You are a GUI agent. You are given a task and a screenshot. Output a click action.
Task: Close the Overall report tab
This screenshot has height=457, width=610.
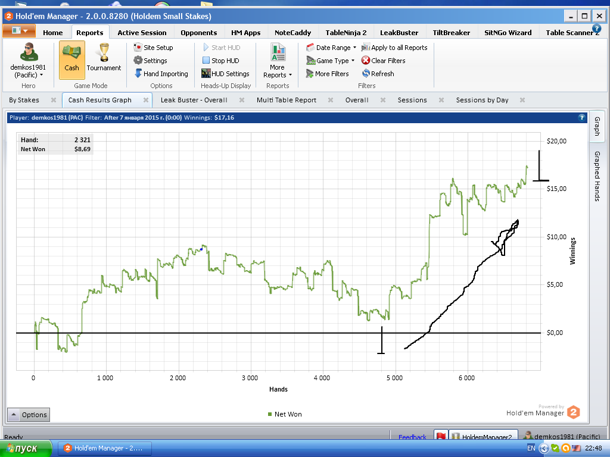point(383,100)
